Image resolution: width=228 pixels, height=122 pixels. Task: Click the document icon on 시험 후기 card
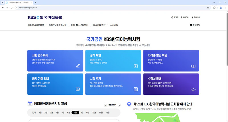point(136,89)
